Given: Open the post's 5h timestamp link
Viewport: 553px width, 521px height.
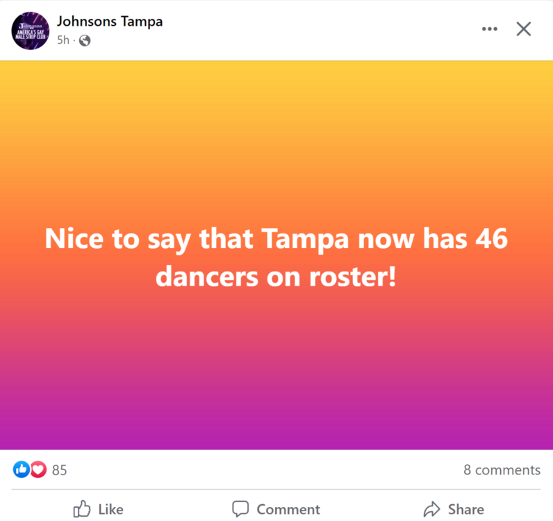Looking at the screenshot, I should click(x=63, y=40).
